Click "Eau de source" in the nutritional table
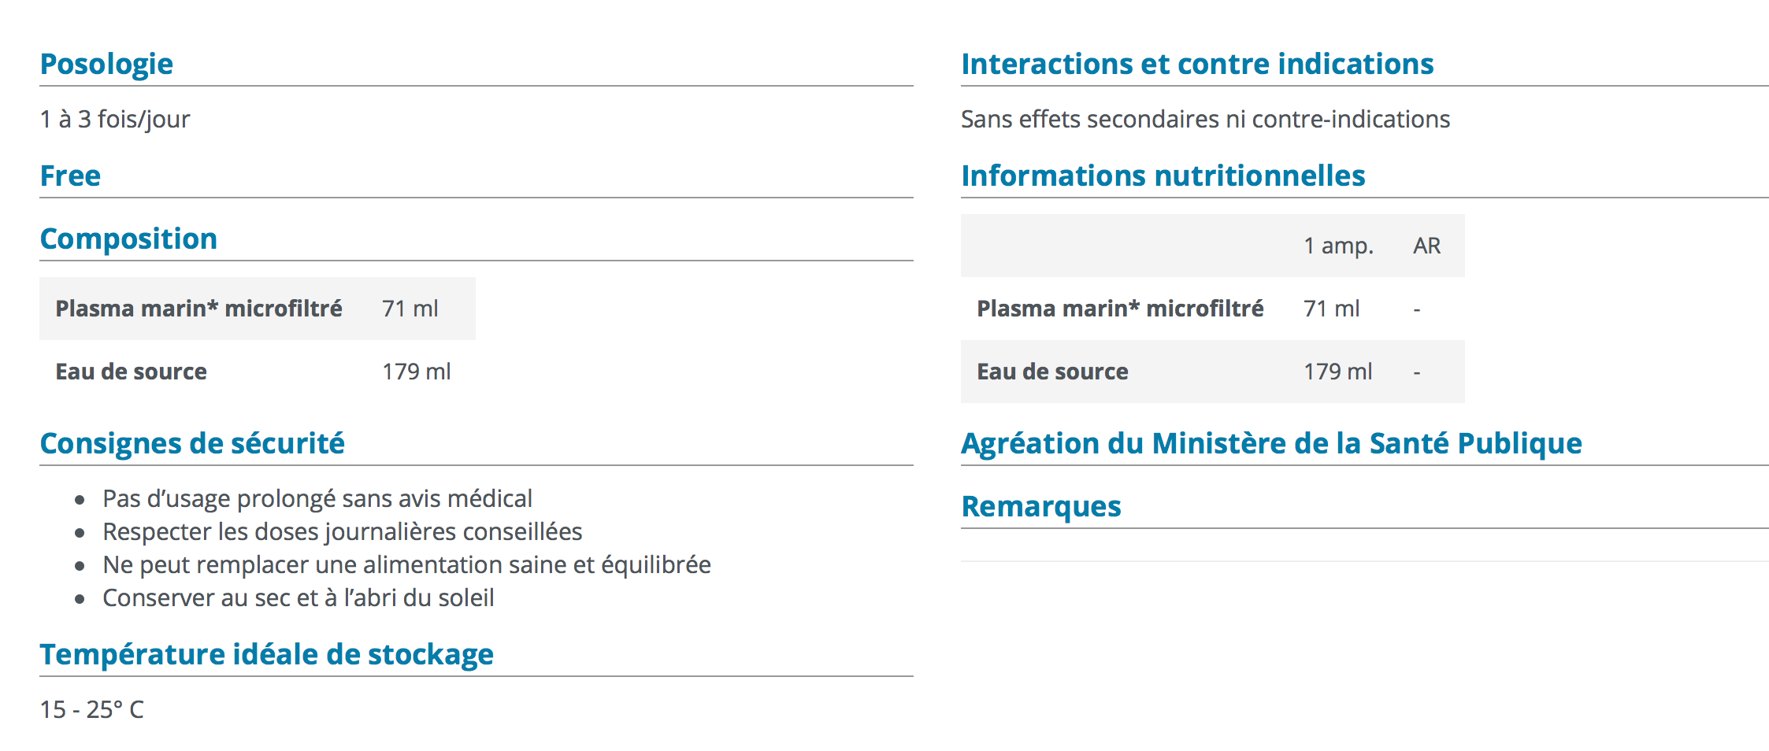1769x751 pixels. point(1052,372)
